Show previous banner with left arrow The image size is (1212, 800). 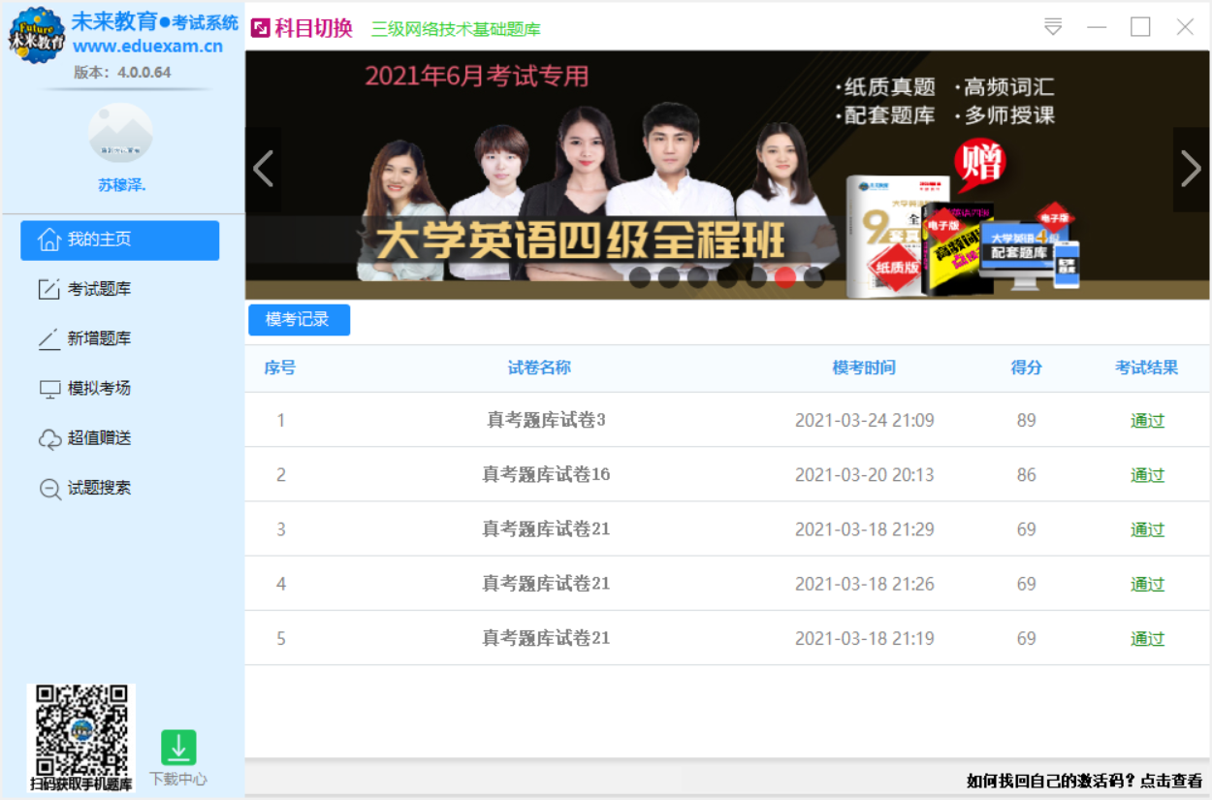click(263, 169)
